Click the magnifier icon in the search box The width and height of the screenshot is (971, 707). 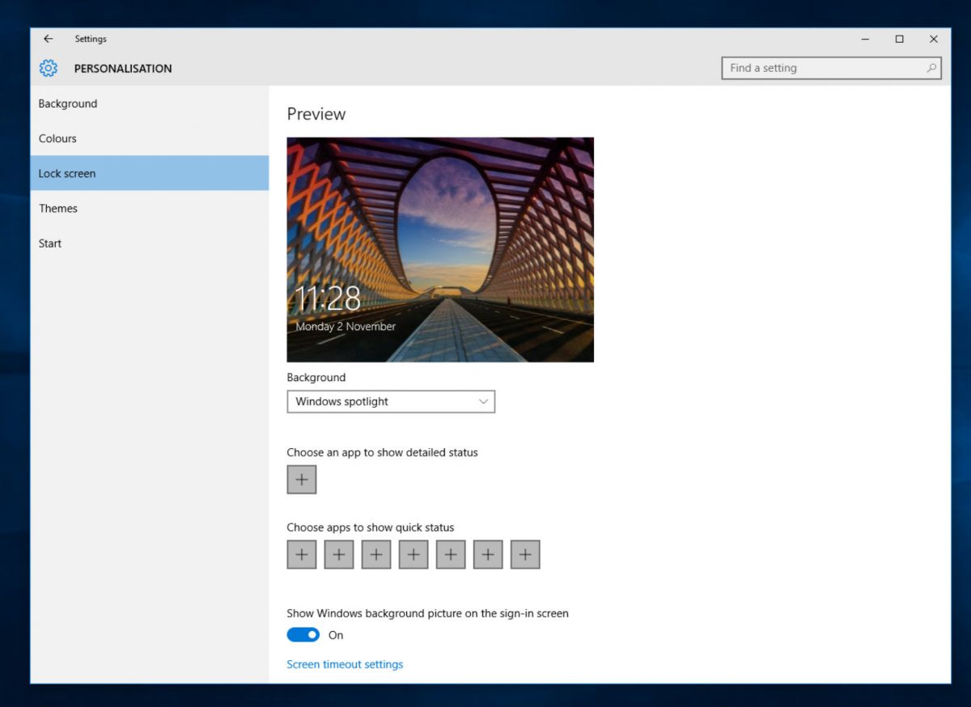933,68
